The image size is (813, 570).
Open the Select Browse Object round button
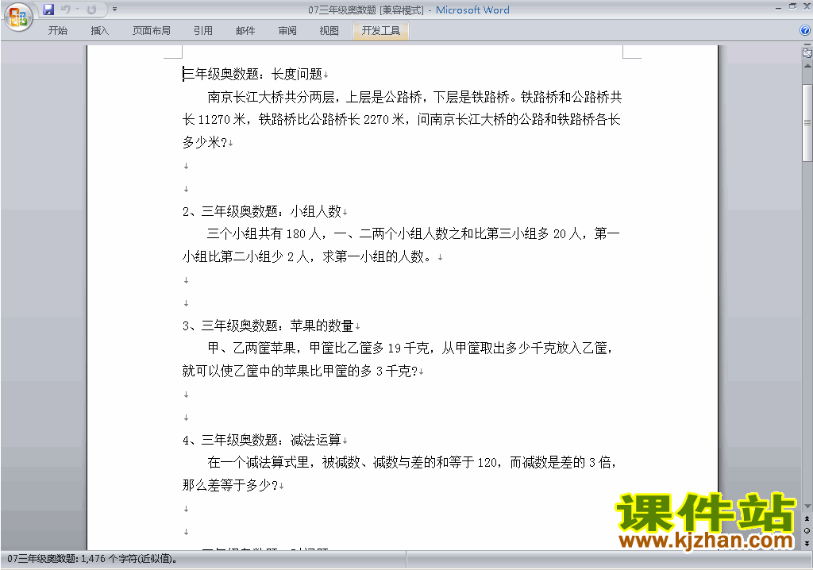tap(807, 530)
